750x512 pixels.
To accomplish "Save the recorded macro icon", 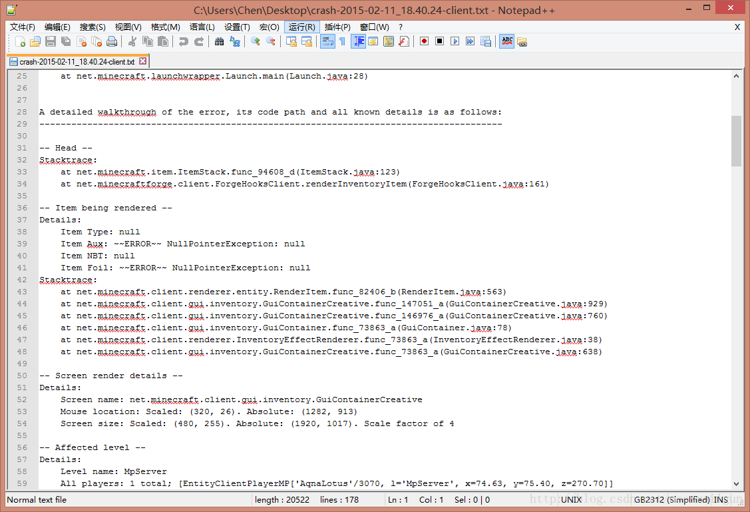I will pyautogui.click(x=486, y=42).
